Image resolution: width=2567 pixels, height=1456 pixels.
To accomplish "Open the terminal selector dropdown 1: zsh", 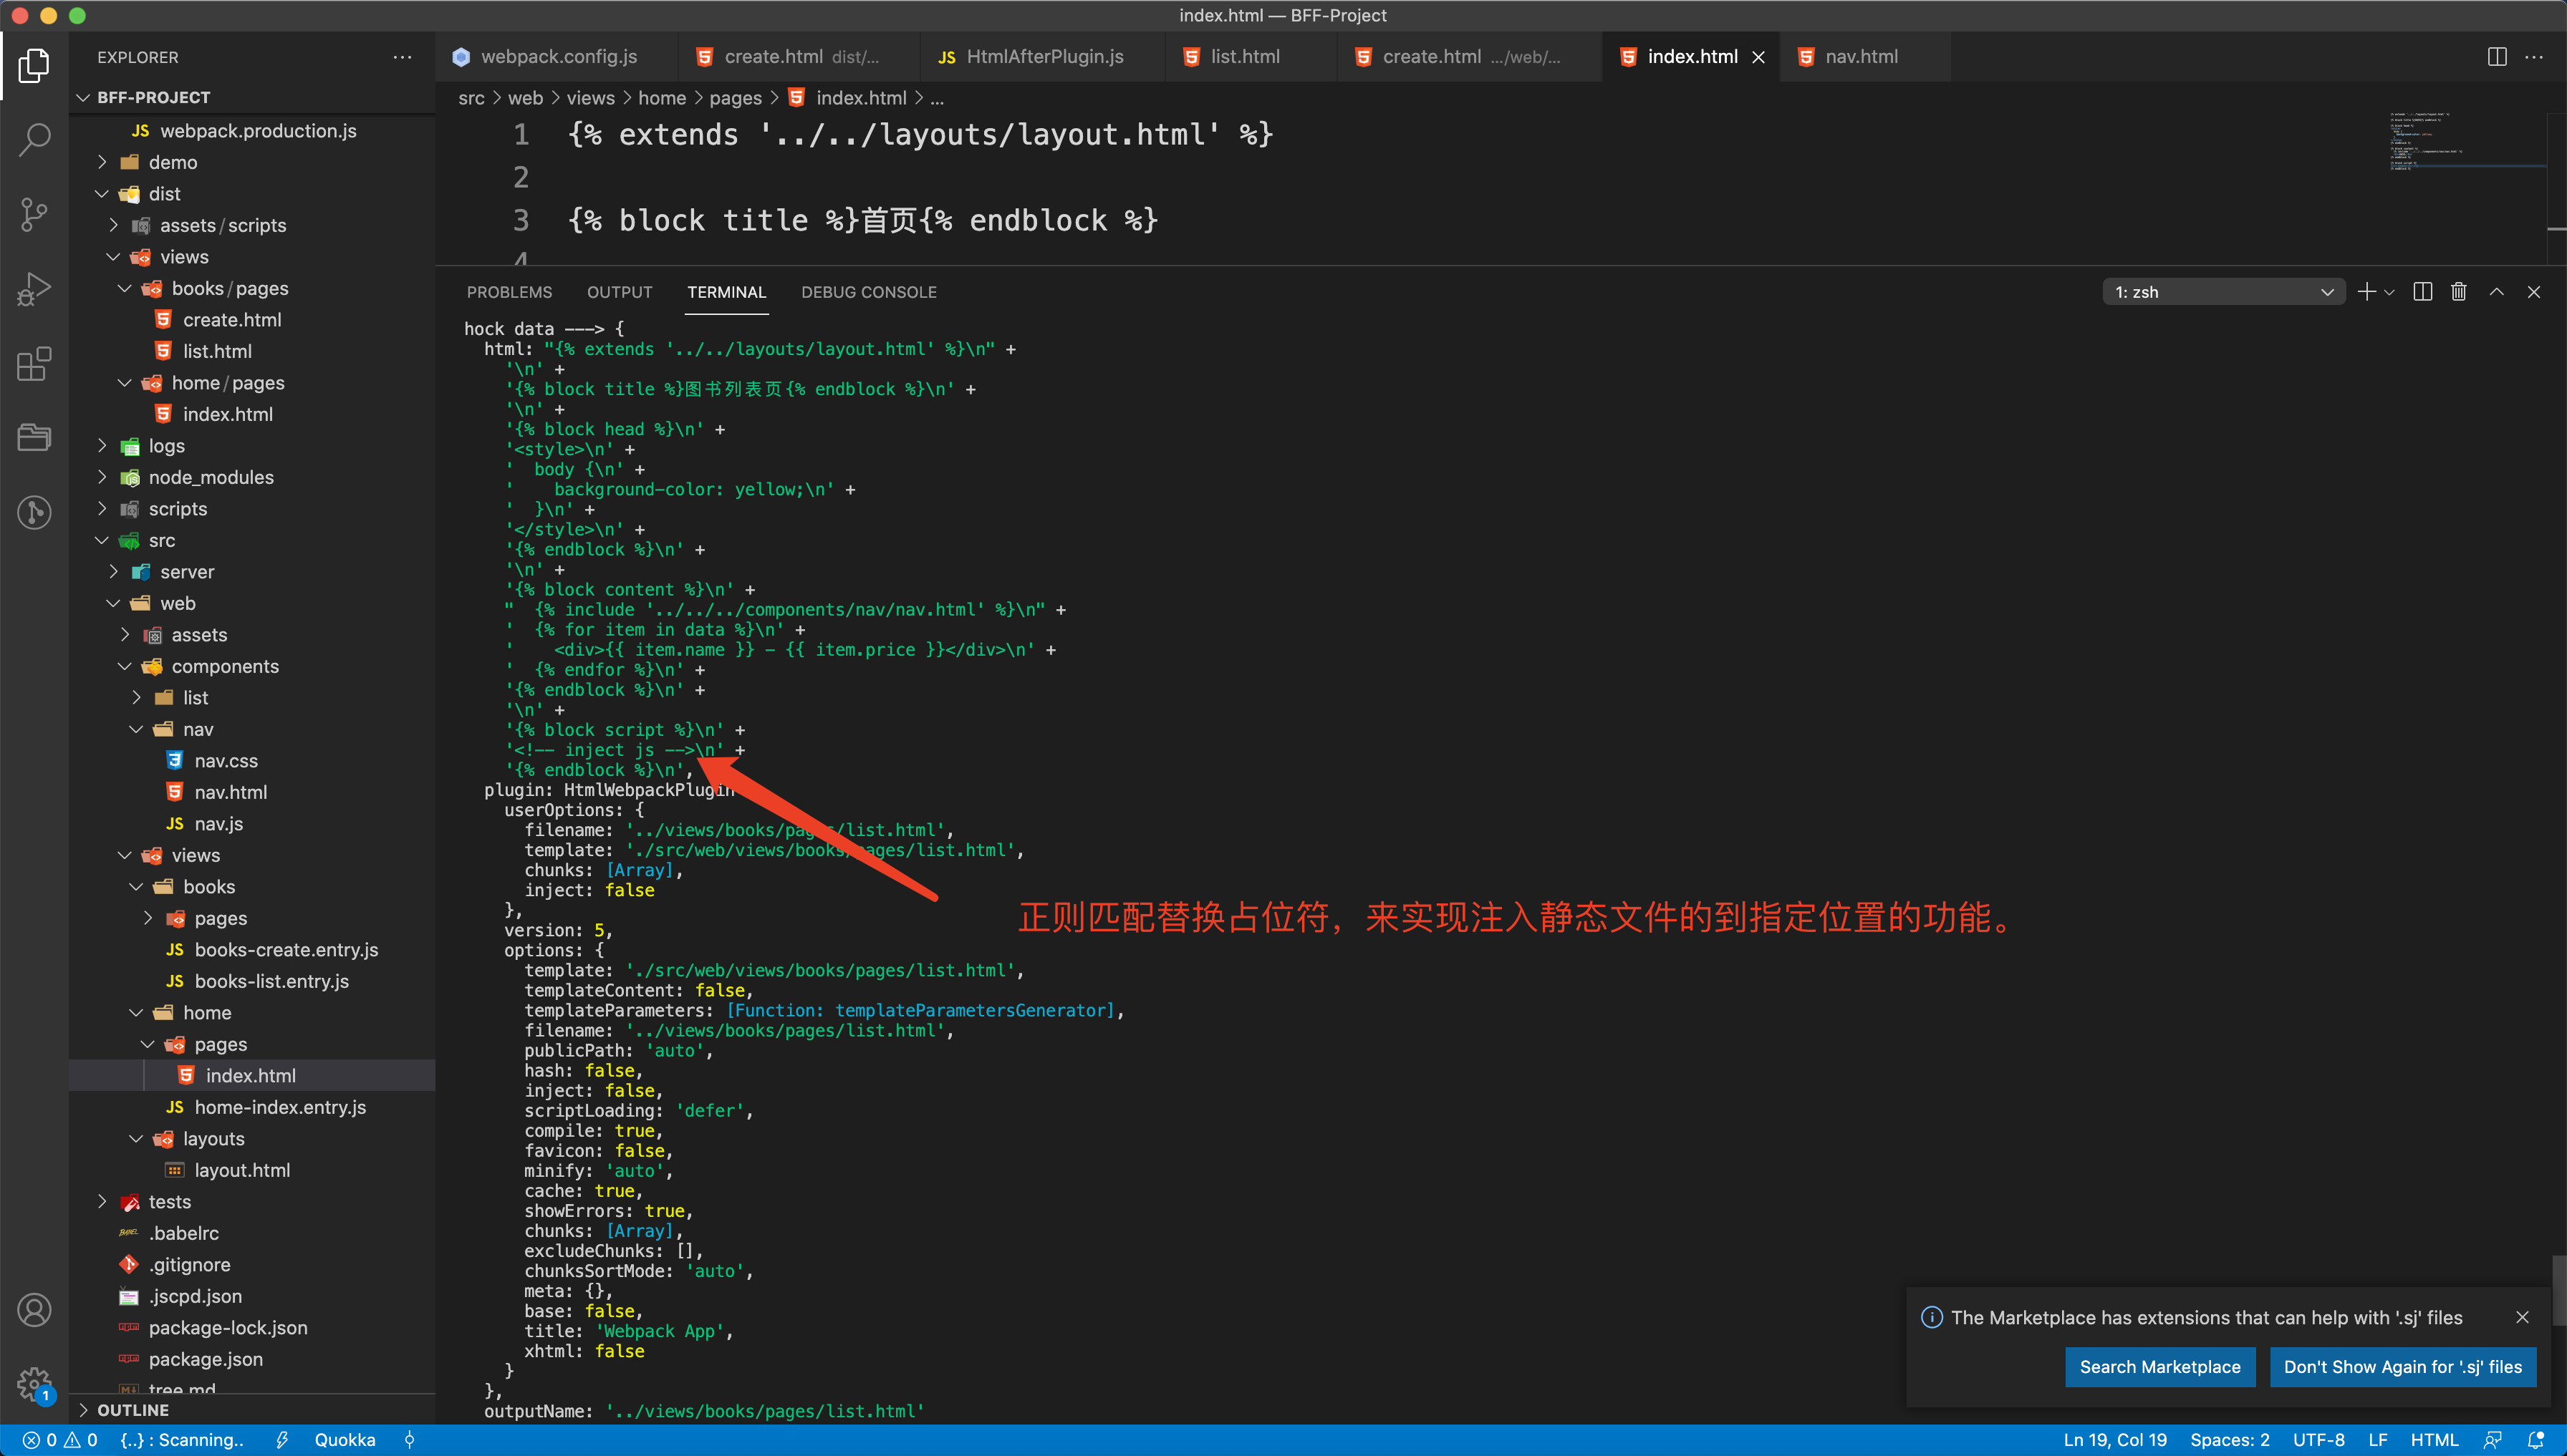I will [2223, 292].
